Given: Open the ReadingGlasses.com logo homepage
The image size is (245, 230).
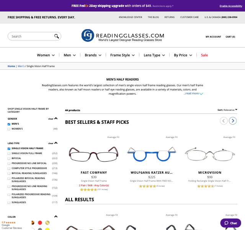Looking at the screenshot, I should point(123,36).
